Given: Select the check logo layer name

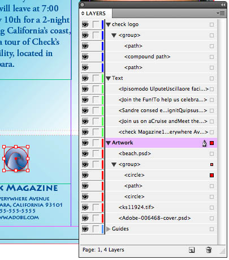Looking at the screenshot, I should pyautogui.click(x=125, y=24).
